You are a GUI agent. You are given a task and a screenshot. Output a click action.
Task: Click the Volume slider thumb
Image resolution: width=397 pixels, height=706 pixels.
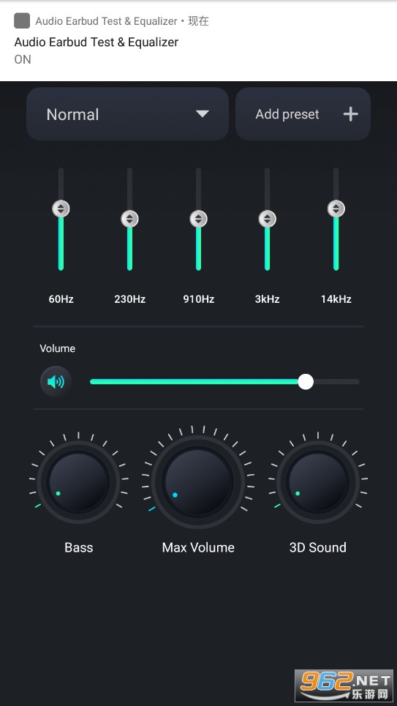[x=306, y=382]
